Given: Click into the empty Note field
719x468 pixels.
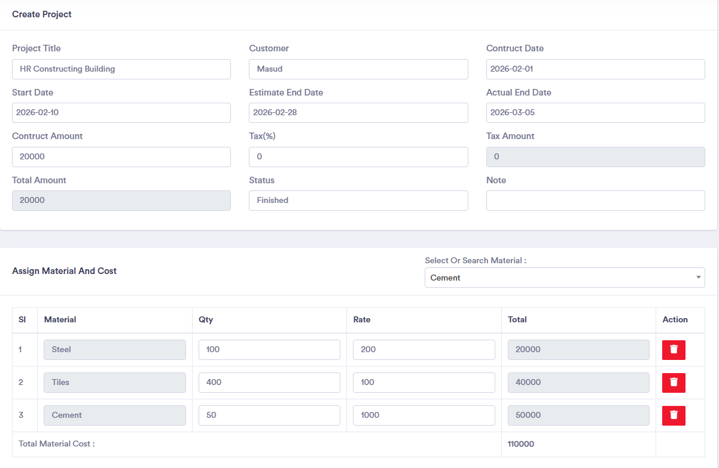Looking at the screenshot, I should point(595,201).
